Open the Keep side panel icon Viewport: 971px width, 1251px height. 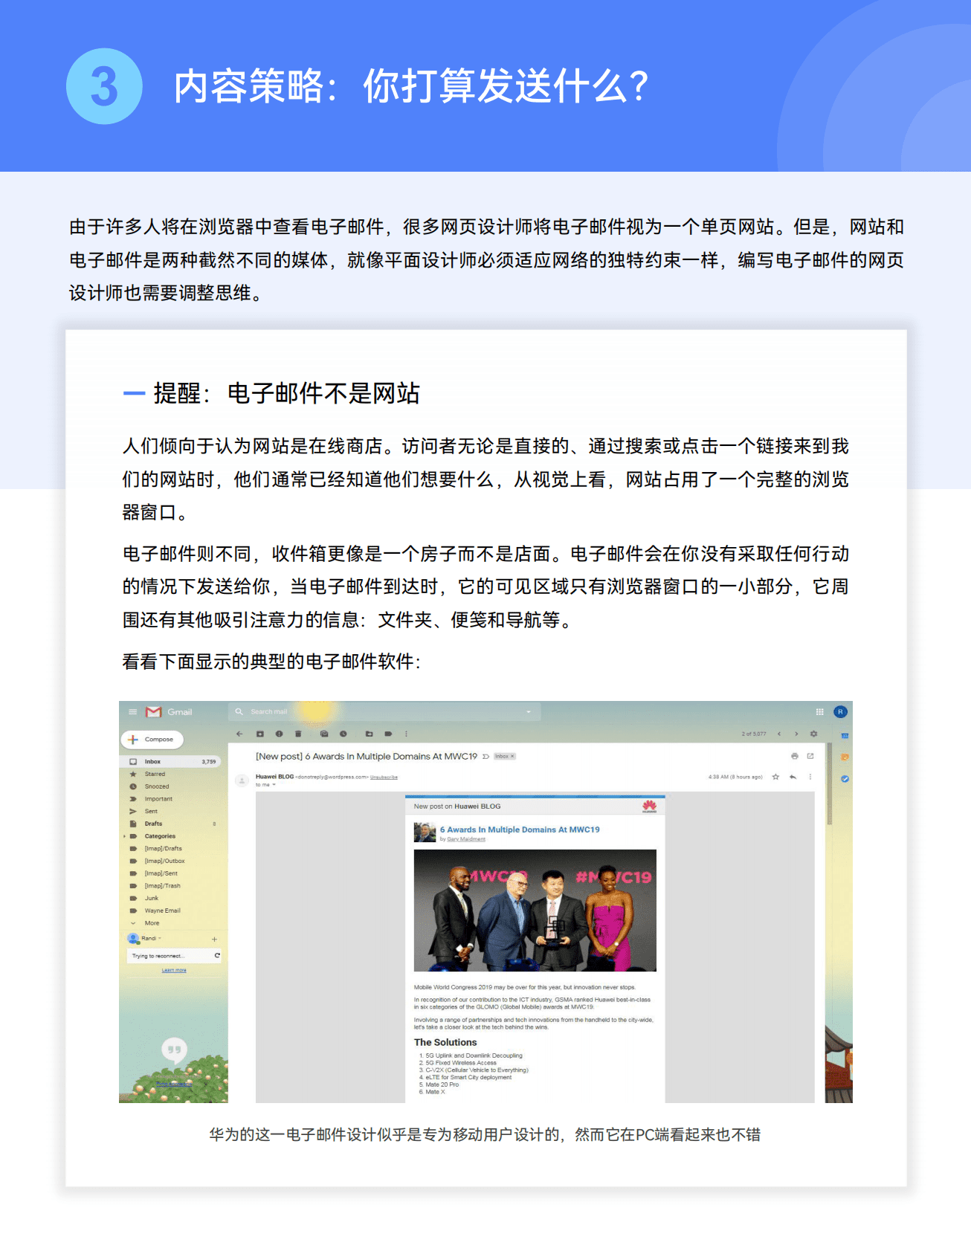(x=845, y=757)
